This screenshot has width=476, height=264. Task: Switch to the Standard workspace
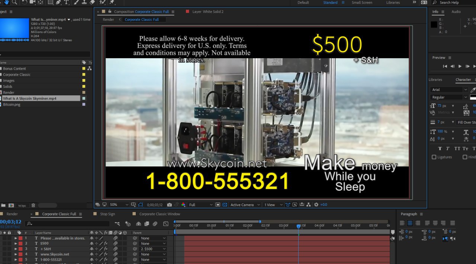click(330, 3)
